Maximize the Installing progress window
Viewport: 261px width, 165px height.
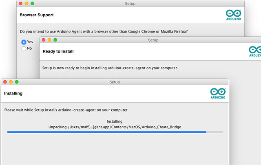coord(17,82)
